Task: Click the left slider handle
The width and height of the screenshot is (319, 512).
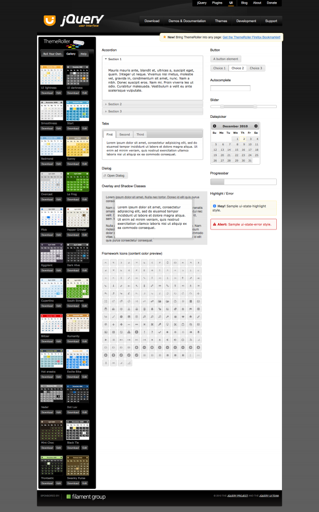Action: [x=222, y=107]
